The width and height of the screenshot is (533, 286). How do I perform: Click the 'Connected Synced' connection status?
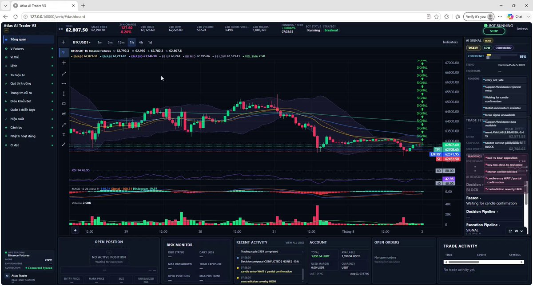pyautogui.click(x=39, y=268)
